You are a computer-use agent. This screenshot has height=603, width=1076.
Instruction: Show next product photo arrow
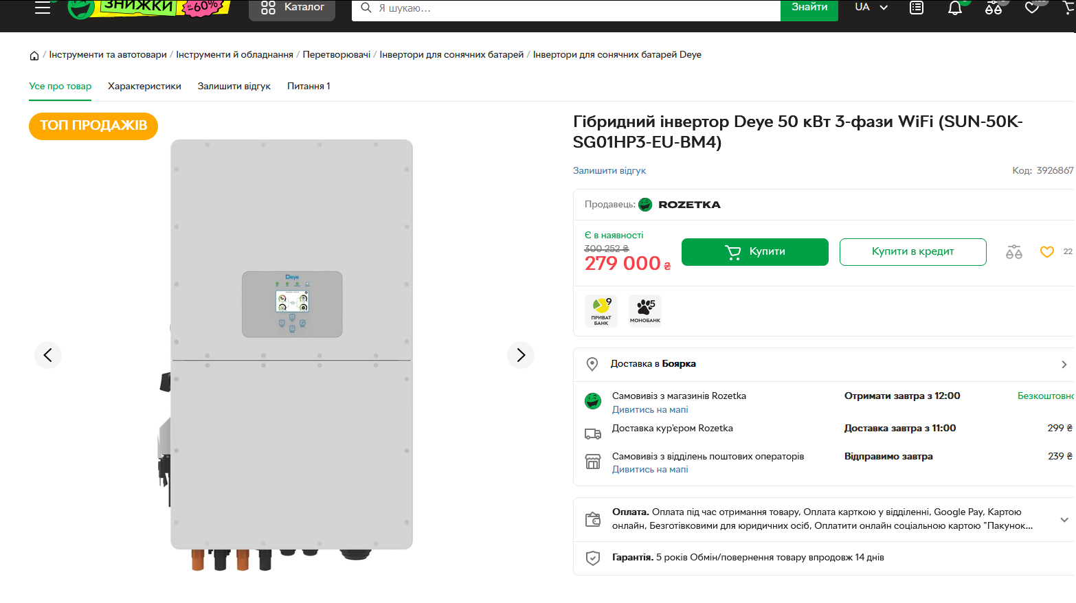(x=521, y=355)
